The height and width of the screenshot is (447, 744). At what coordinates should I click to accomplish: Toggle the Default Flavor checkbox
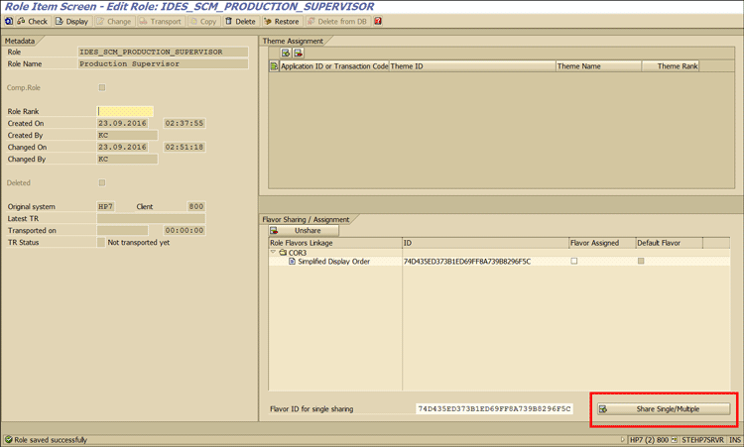pos(641,262)
